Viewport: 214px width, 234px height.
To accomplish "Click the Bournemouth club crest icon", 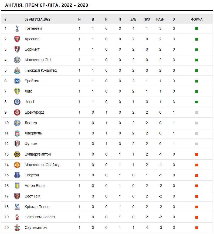I will pyautogui.click(x=17, y=50).
